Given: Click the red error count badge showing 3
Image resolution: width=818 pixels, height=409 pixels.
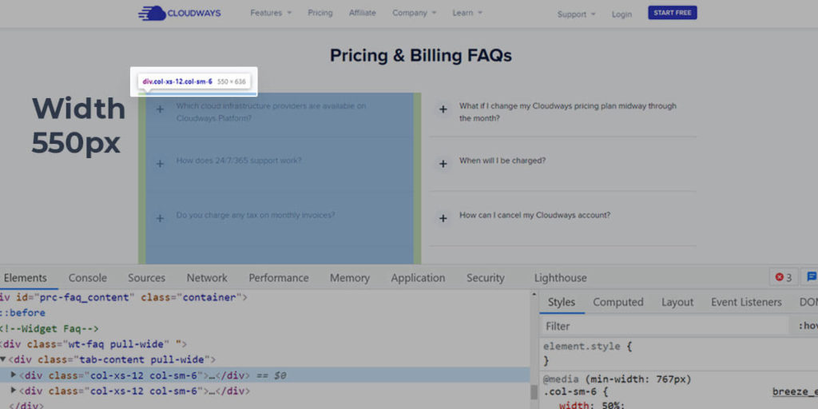Looking at the screenshot, I should click(x=784, y=277).
